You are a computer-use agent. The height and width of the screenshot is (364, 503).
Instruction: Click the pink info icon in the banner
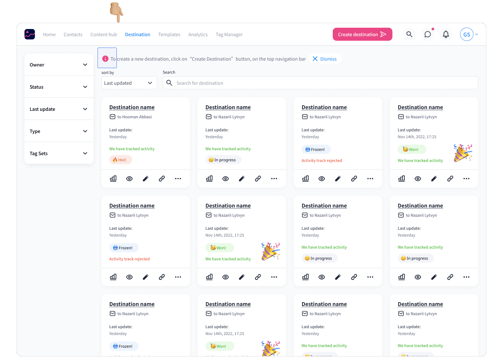tap(105, 59)
